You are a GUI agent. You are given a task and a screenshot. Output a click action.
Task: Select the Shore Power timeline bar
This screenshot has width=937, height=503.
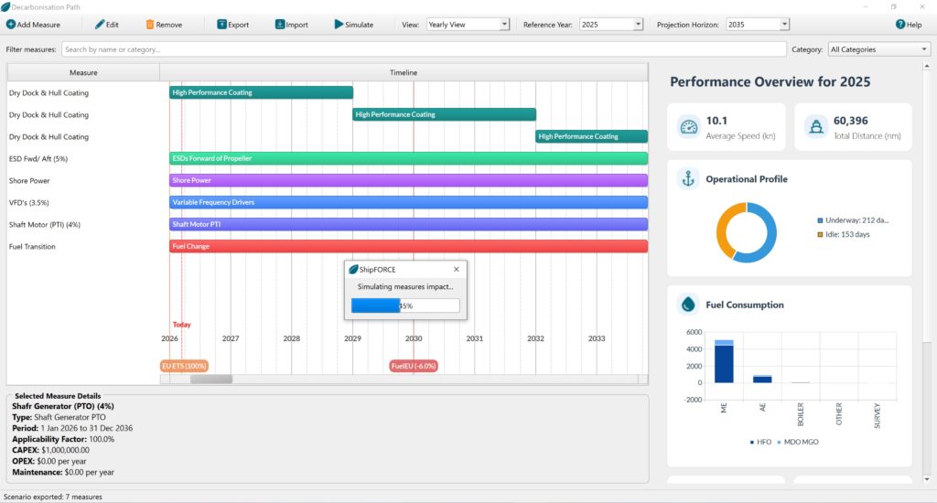tap(408, 180)
